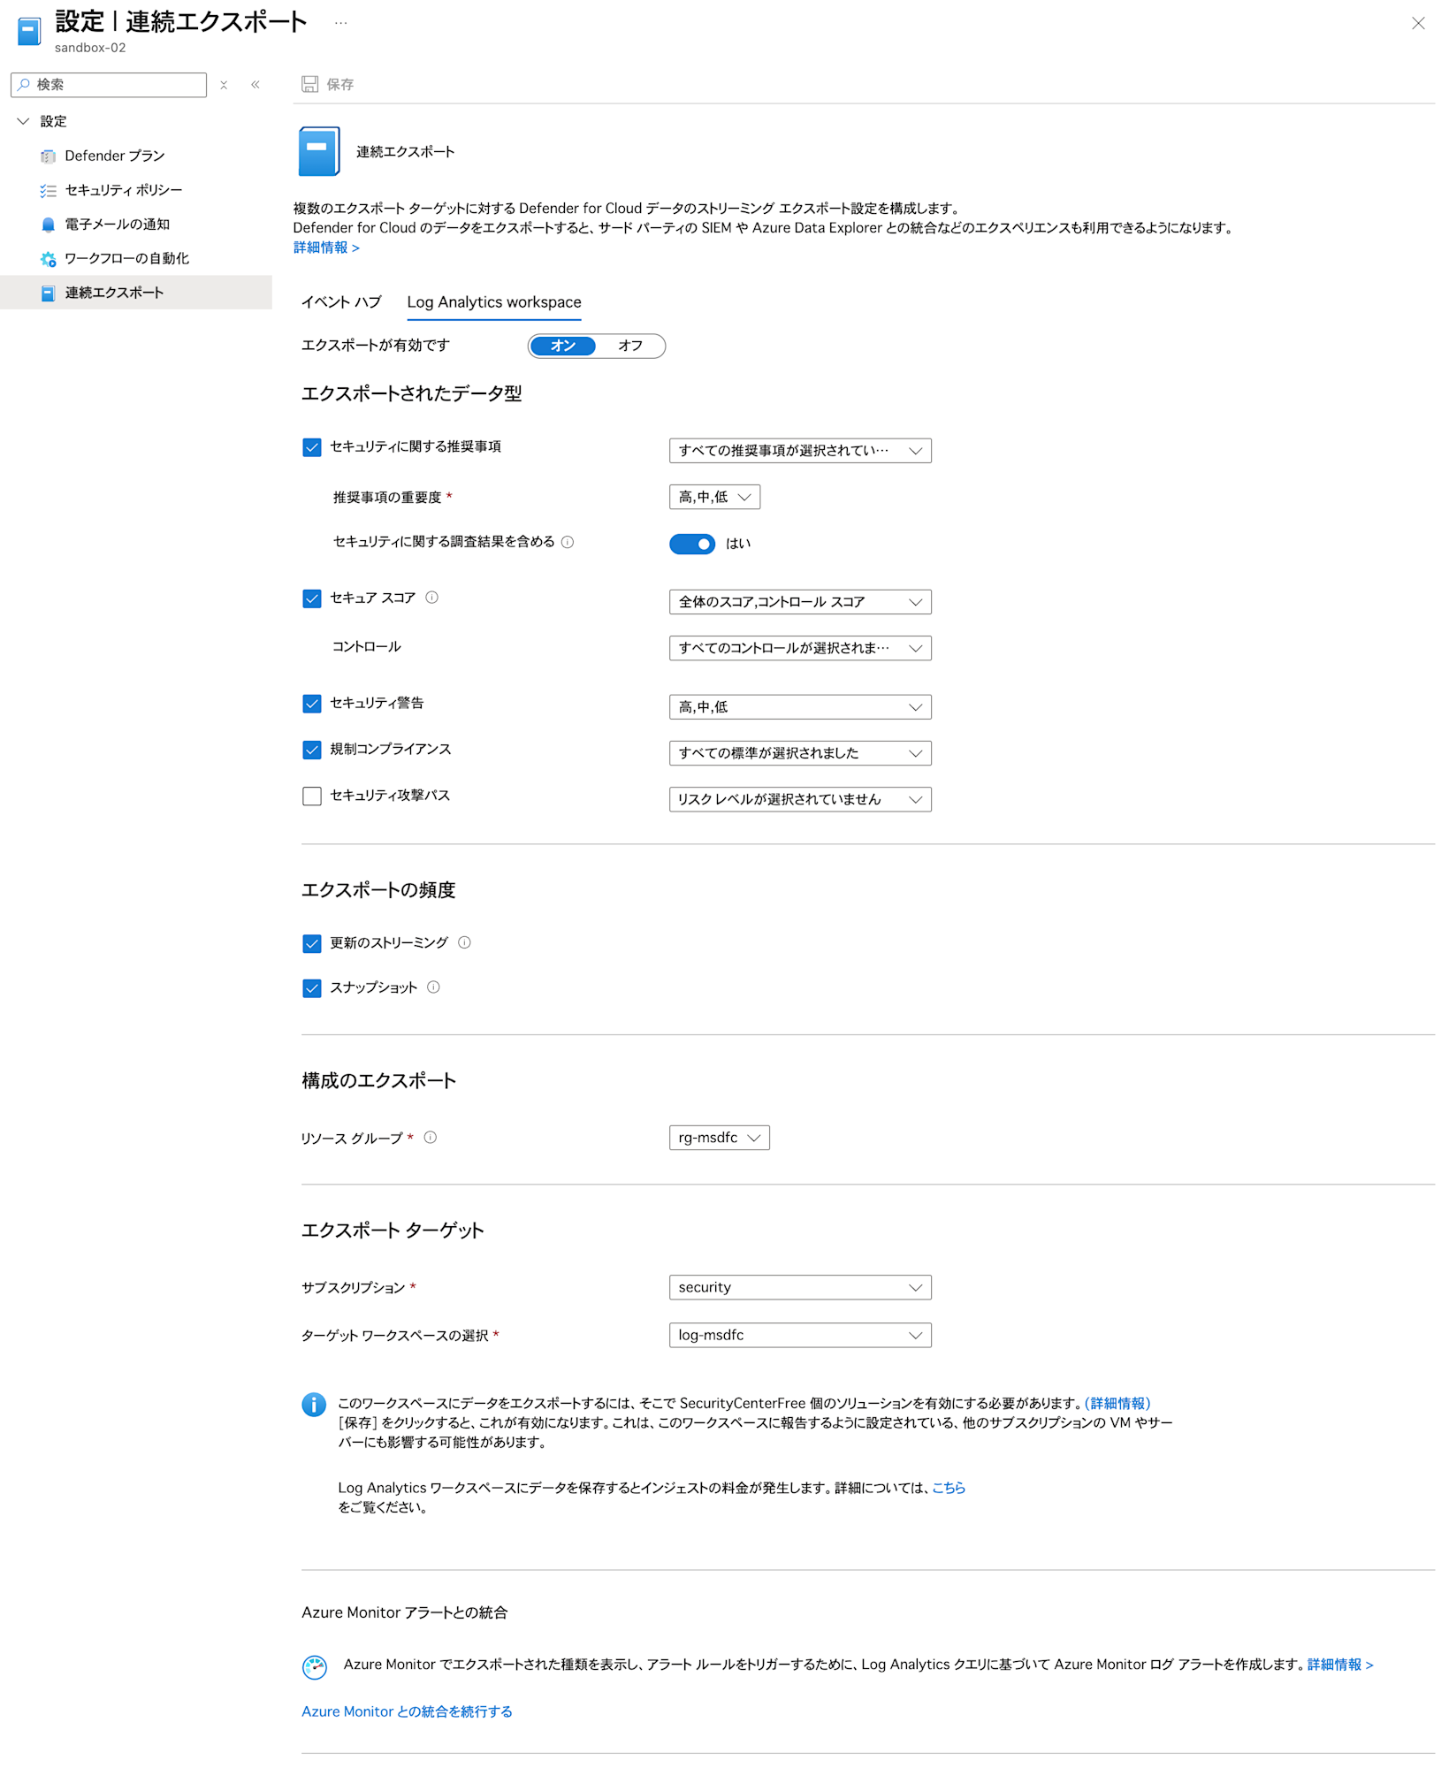
Task: Open the more options ellipsis in title
Action: [x=340, y=23]
